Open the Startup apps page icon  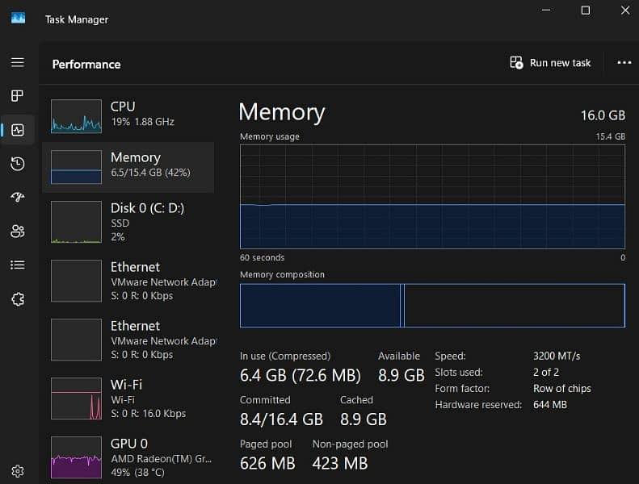(17, 198)
